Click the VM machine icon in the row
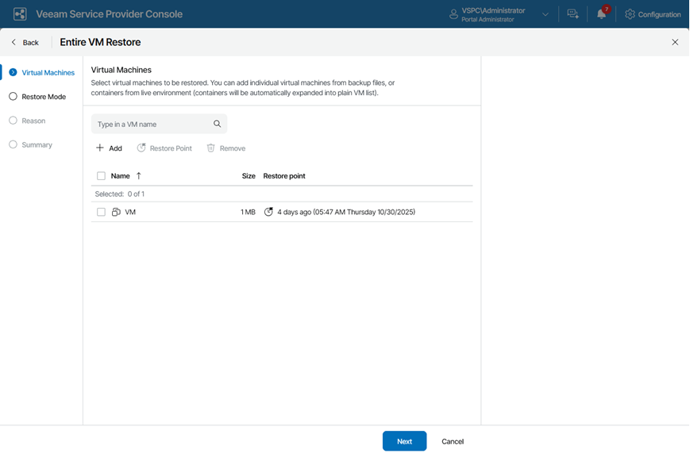Image resolution: width=690 pixels, height=457 pixels. tap(116, 212)
